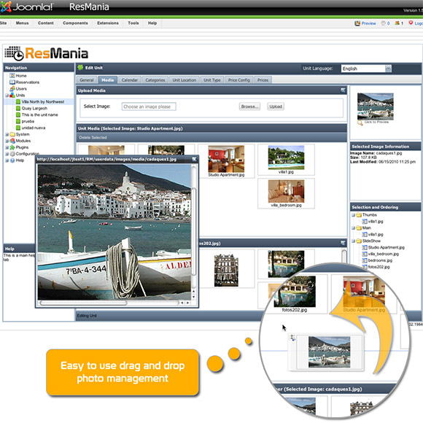Collapse the Main folder node
The height and width of the screenshot is (423, 423).
pos(353,228)
